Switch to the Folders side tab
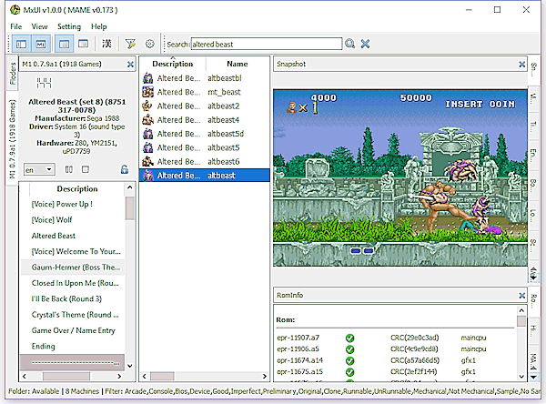 (x=12, y=76)
